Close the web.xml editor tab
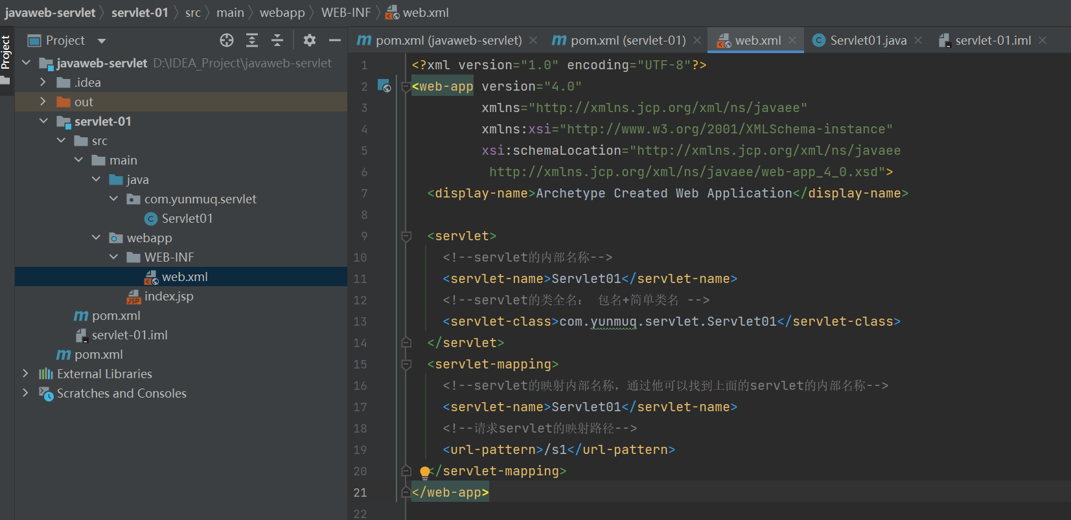The image size is (1071, 520). click(x=792, y=40)
